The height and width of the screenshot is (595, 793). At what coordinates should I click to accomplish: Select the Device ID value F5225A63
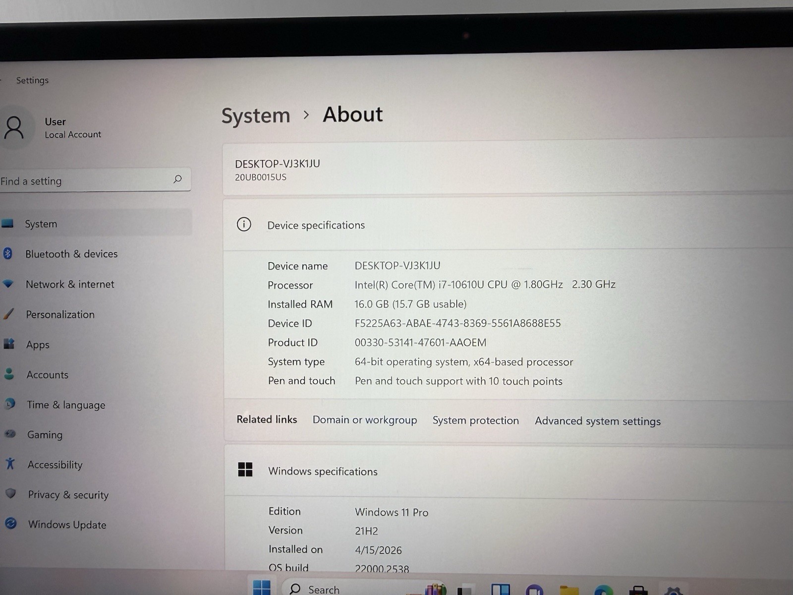coord(457,323)
